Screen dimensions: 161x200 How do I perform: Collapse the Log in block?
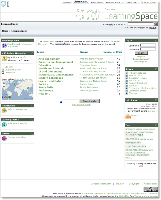[156, 40]
